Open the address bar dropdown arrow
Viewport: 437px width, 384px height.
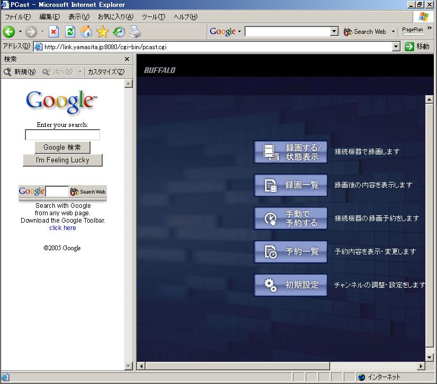pos(396,47)
